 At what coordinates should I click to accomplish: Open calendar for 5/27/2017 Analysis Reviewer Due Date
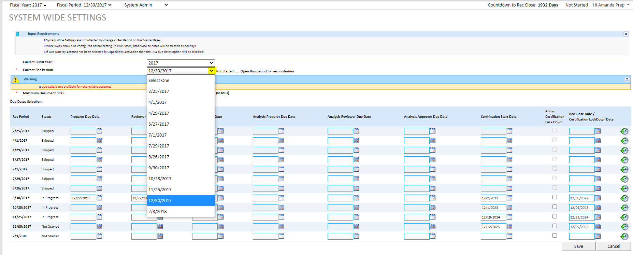tap(356, 160)
